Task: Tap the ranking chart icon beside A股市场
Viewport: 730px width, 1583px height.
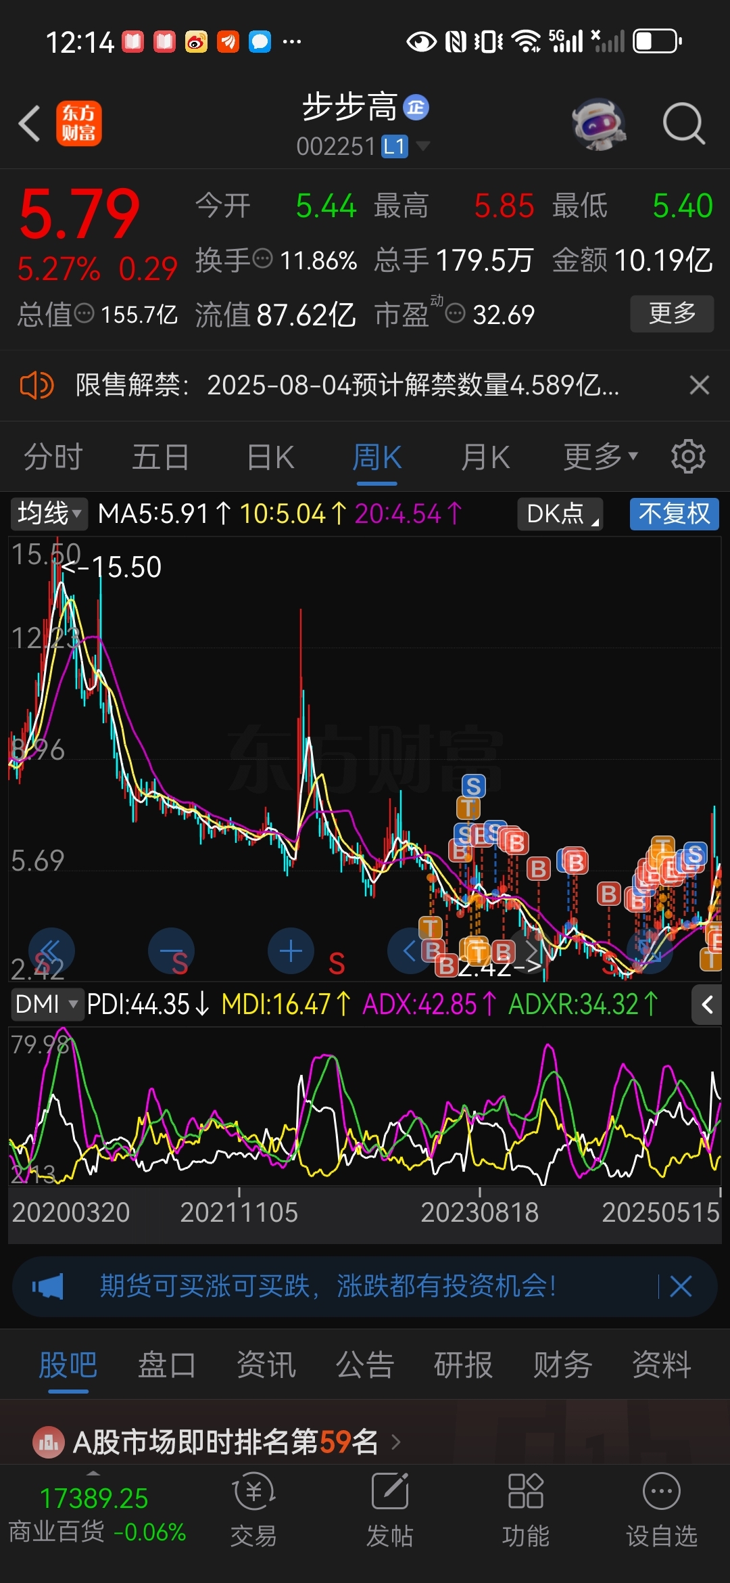Action: pyautogui.click(x=49, y=1442)
